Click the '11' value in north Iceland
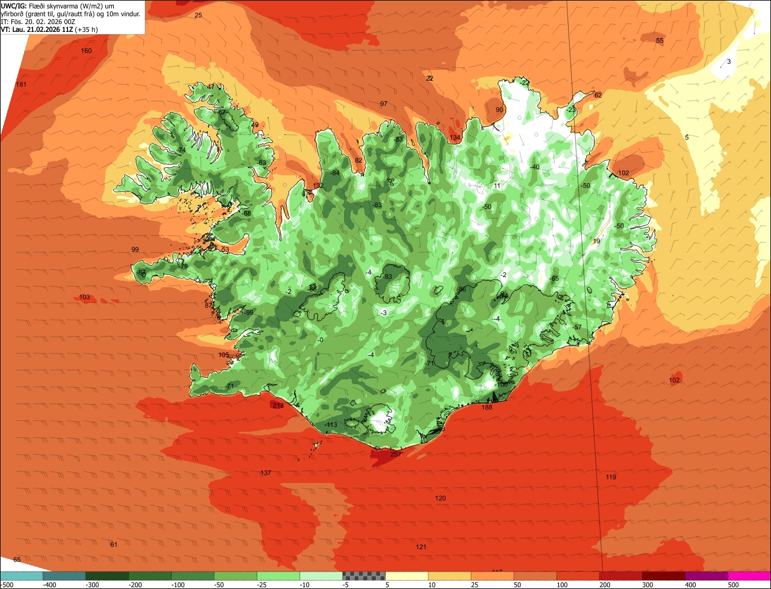 [x=497, y=185]
